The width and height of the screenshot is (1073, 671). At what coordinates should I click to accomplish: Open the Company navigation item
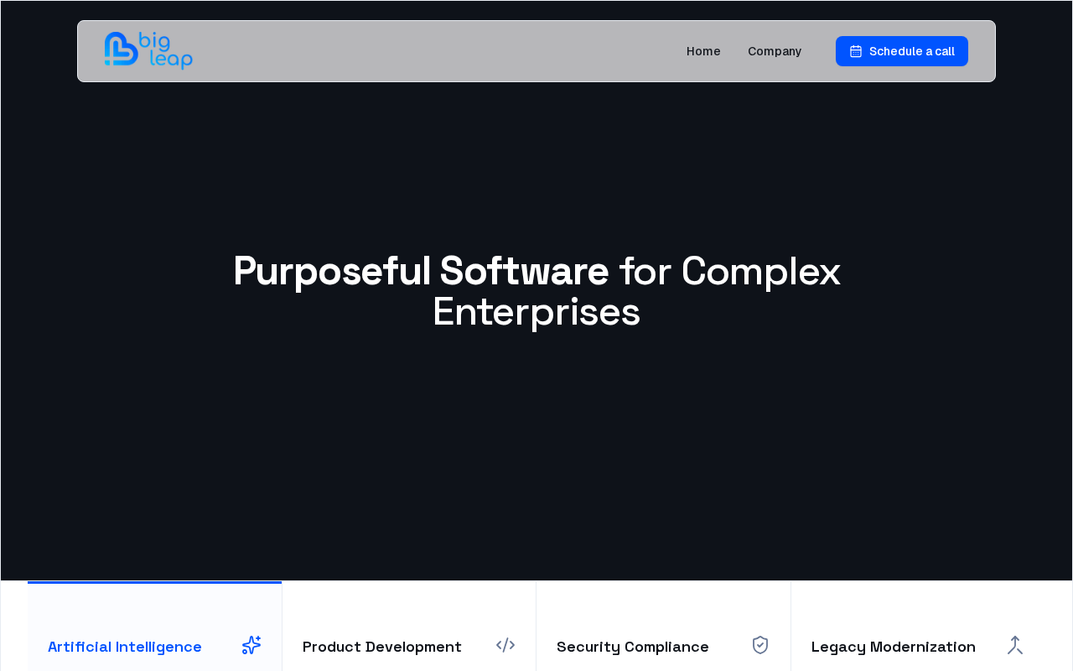tap(775, 51)
